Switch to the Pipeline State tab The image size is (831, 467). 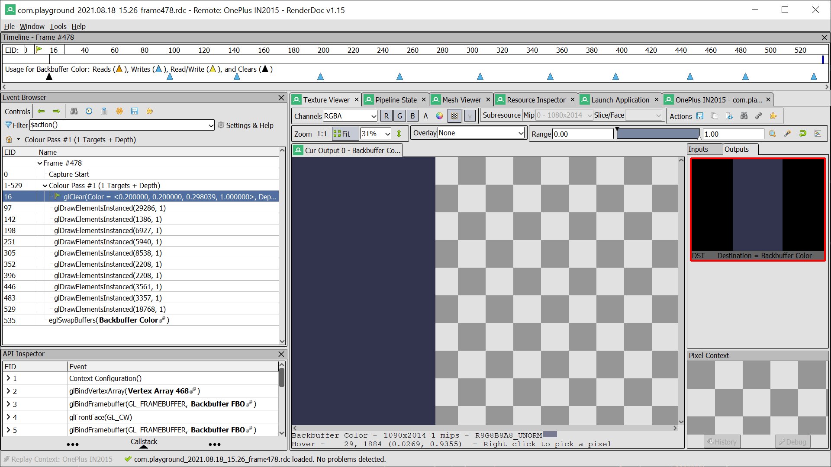point(395,100)
